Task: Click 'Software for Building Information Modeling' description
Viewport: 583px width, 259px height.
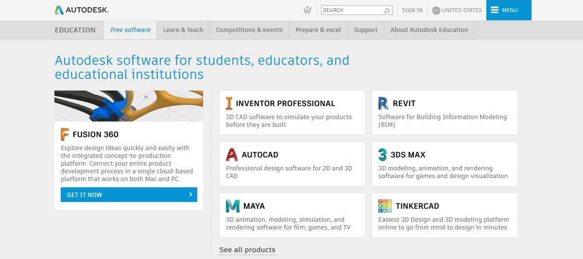Action: [443, 121]
